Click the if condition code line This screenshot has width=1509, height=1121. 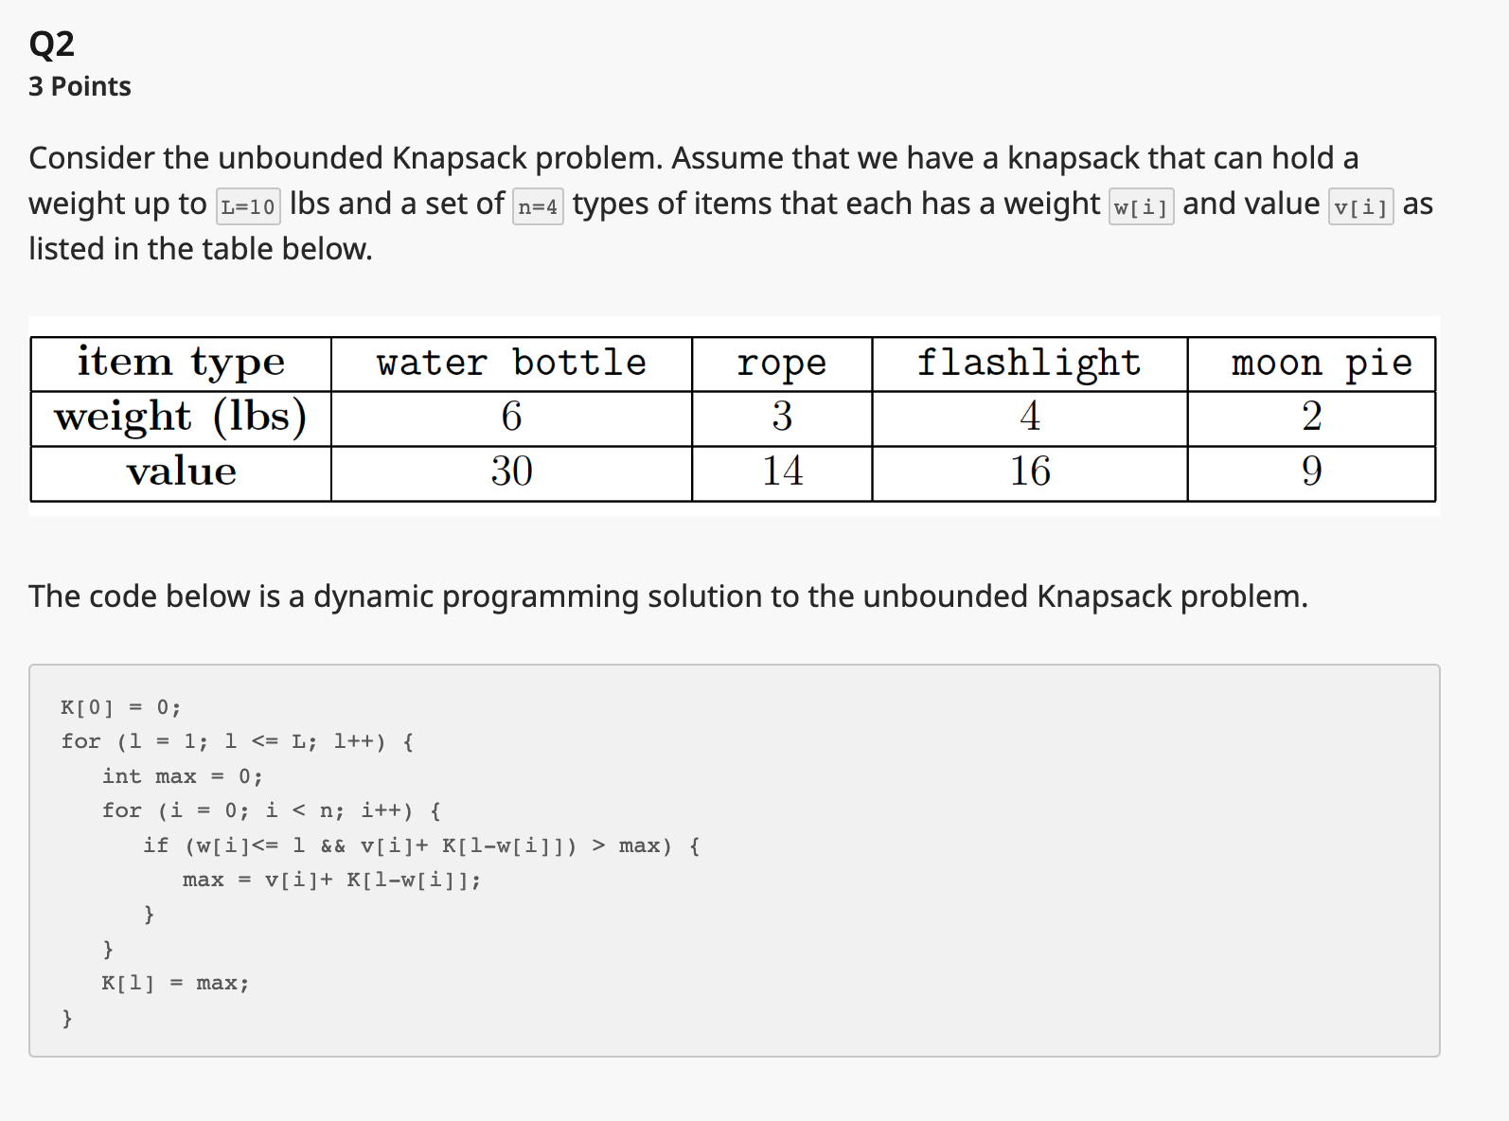coord(422,845)
